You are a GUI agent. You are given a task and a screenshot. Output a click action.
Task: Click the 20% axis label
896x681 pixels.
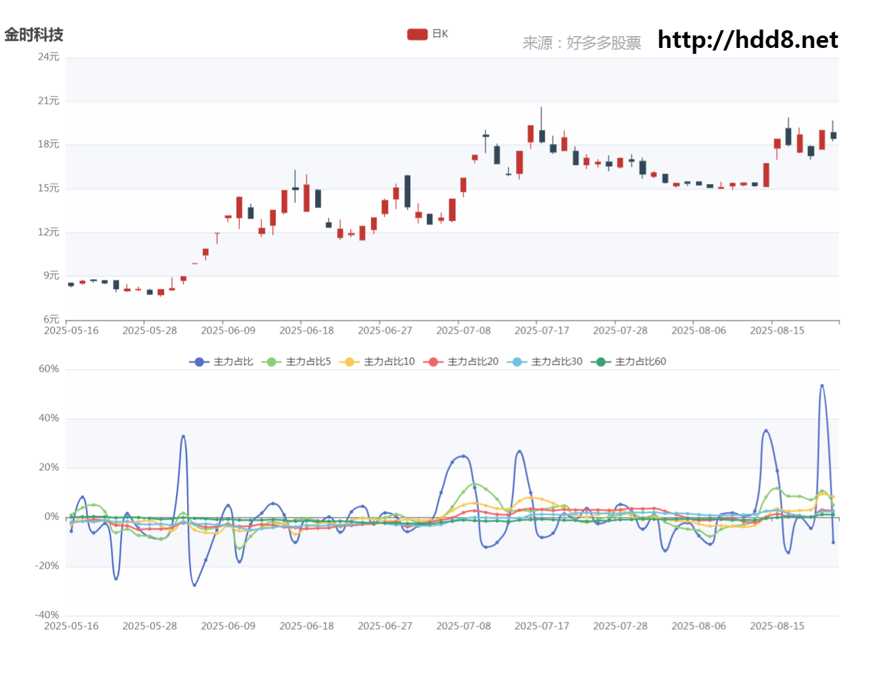[49, 468]
